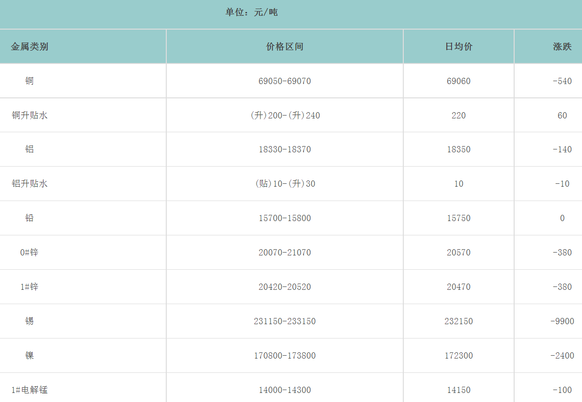The width and height of the screenshot is (582, 402).
Task: Click the 金属类别 column header
Action: (30, 47)
